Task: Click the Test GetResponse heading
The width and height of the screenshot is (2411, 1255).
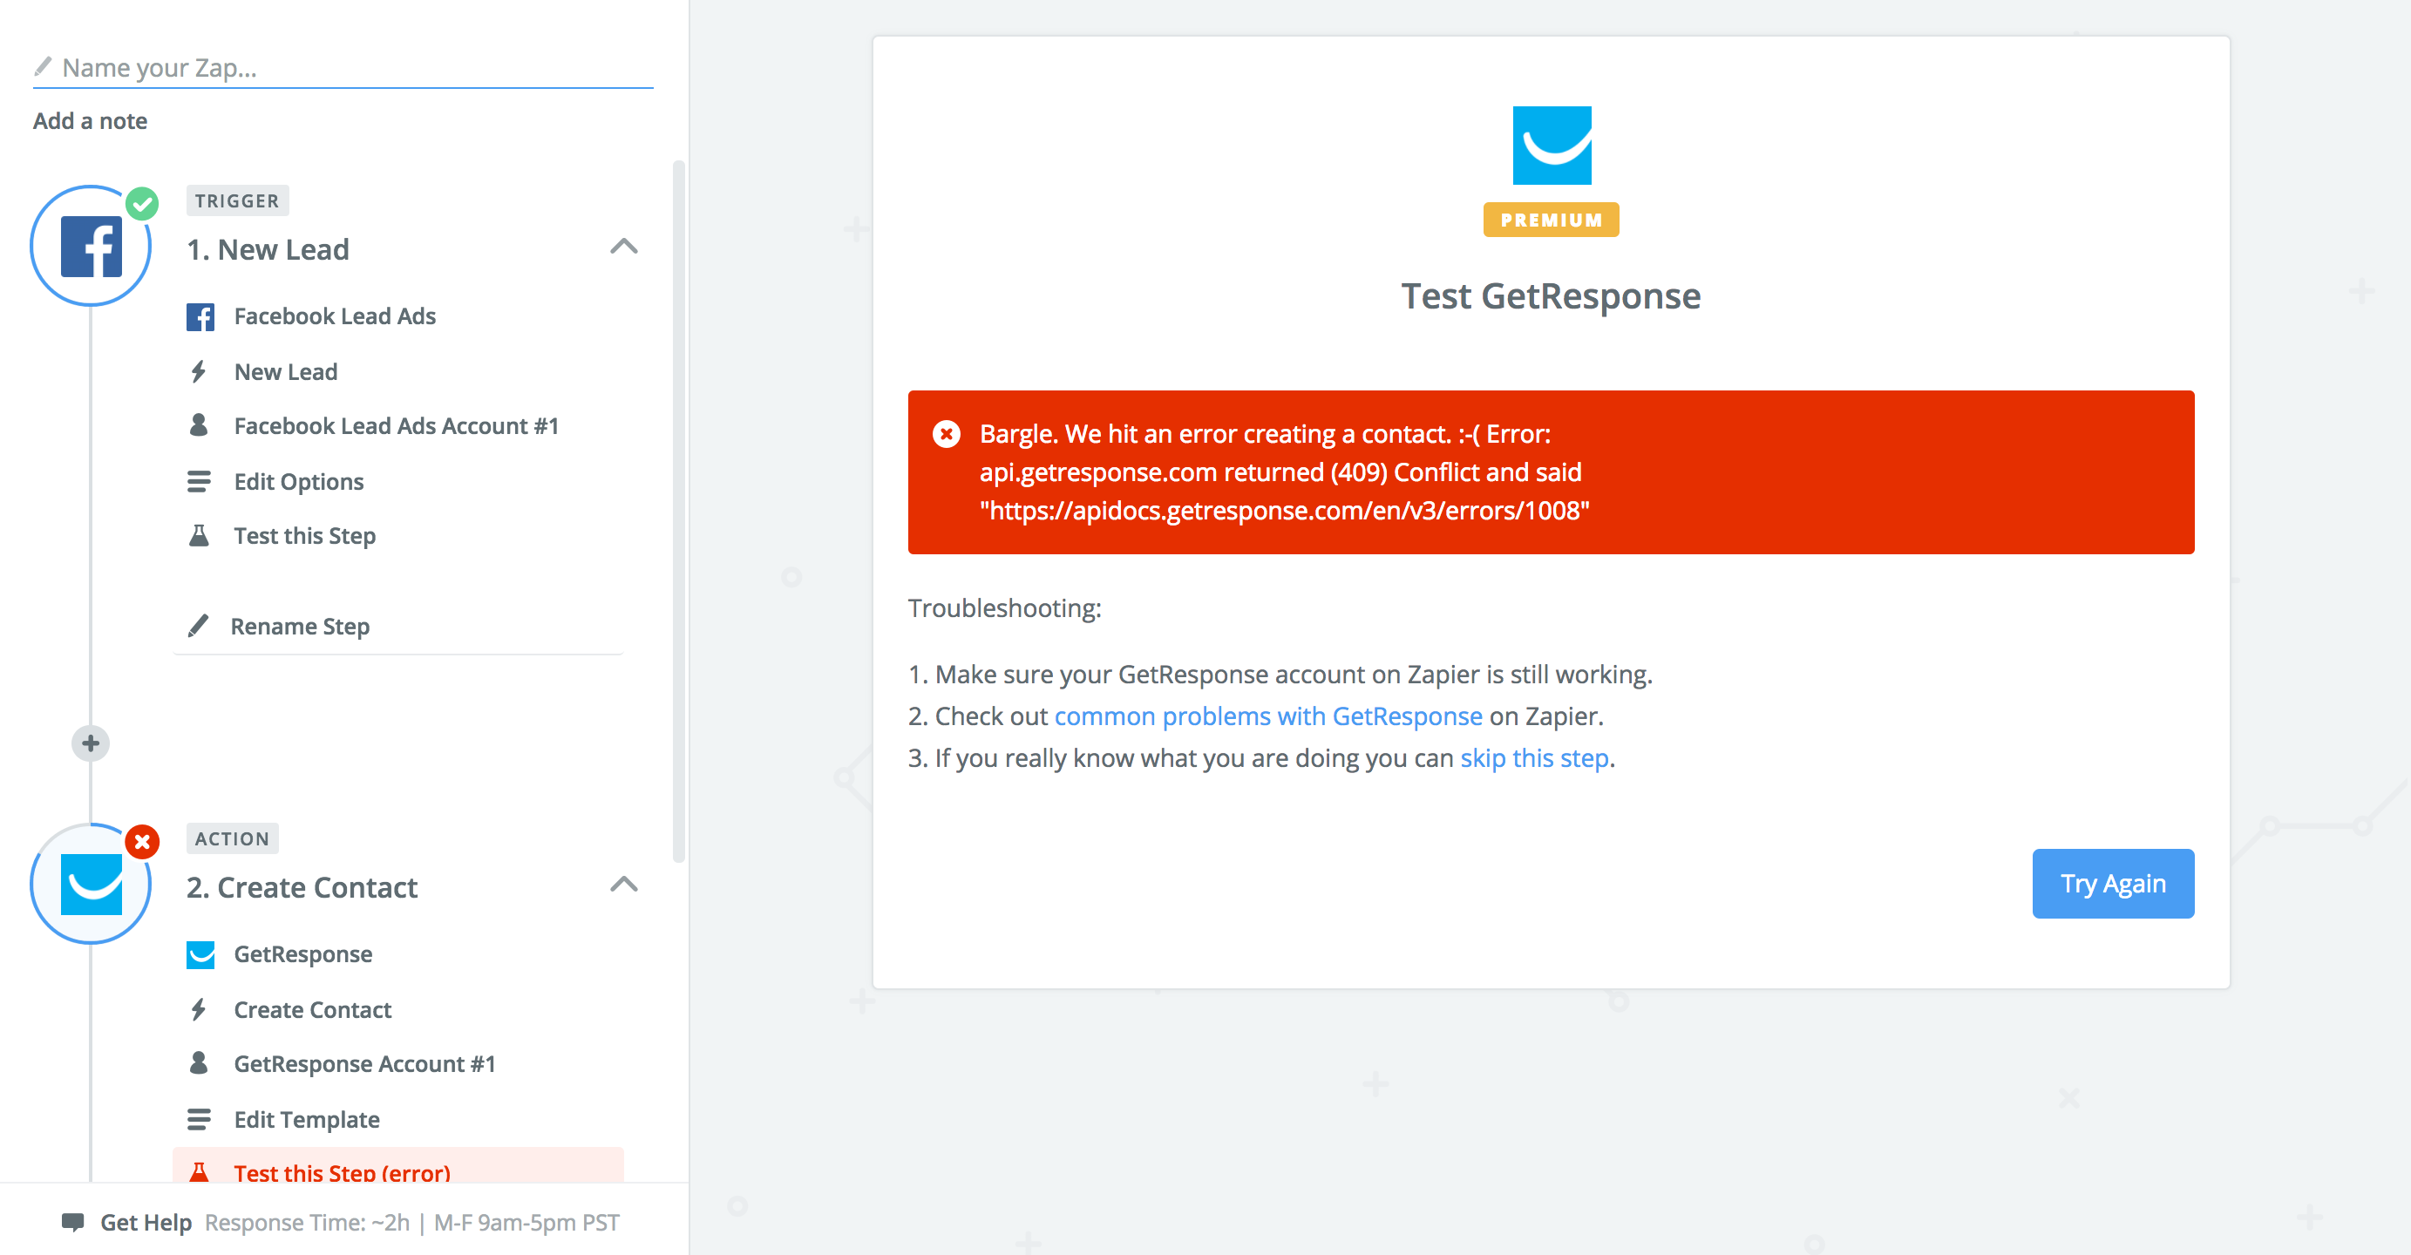Action: coord(1551,296)
